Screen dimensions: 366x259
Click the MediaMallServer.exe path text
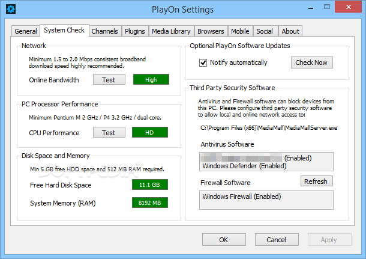point(269,128)
